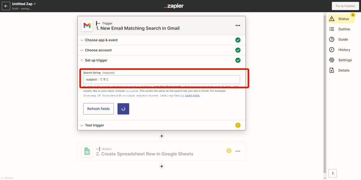Click the back arrow button
The width and height of the screenshot is (361, 180).
(x=6, y=6)
